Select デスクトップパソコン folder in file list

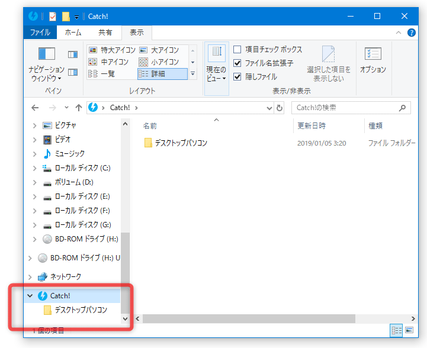click(181, 143)
